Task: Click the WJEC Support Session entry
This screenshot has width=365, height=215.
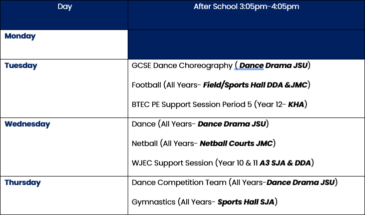Action: (x=223, y=163)
